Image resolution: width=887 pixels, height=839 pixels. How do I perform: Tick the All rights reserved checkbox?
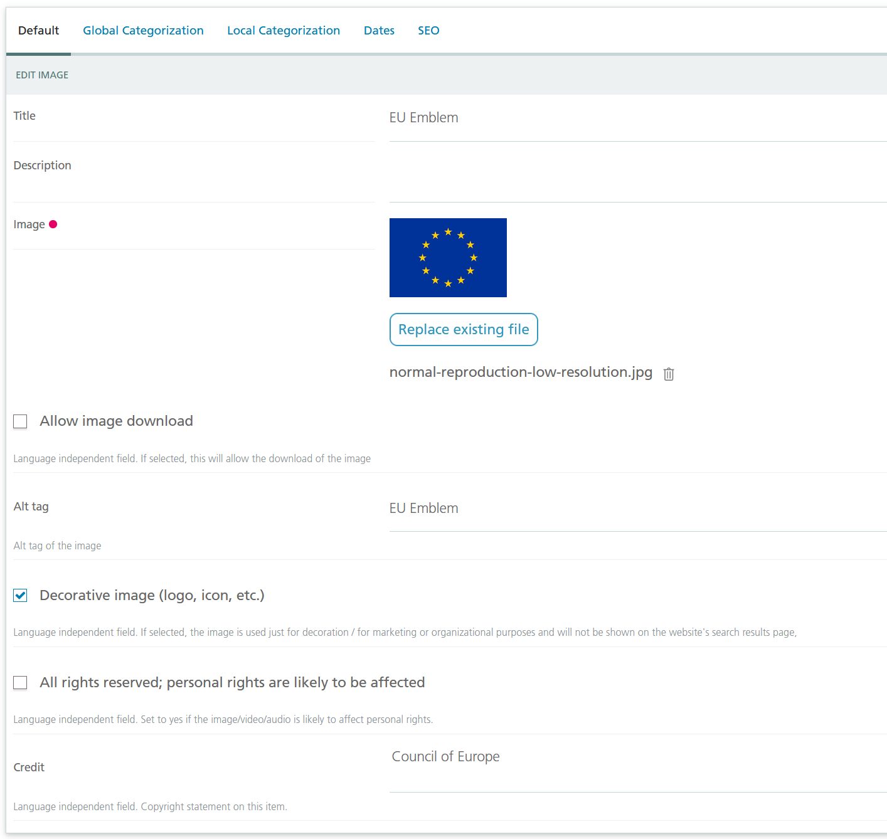(x=21, y=683)
